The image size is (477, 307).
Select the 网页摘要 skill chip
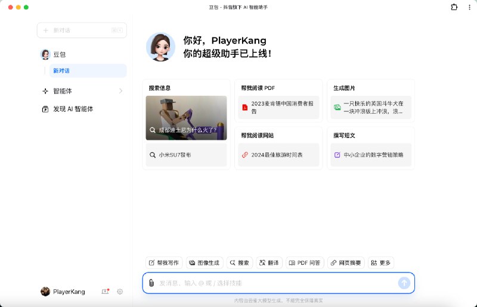pos(346,262)
